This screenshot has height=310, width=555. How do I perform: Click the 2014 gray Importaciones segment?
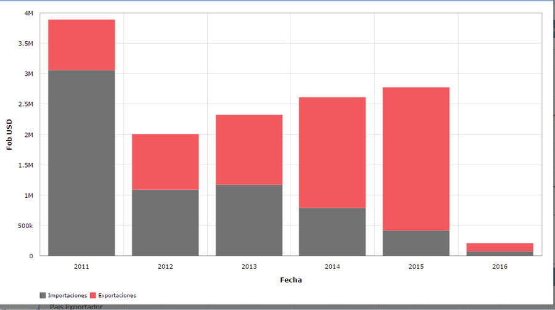click(332, 232)
